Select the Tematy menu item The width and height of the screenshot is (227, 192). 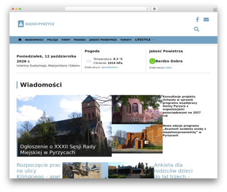[126, 40]
